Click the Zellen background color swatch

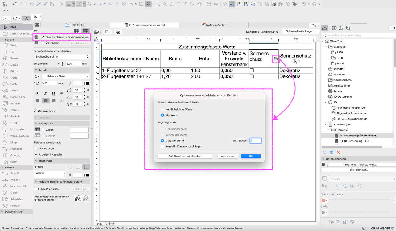(x=79, y=130)
